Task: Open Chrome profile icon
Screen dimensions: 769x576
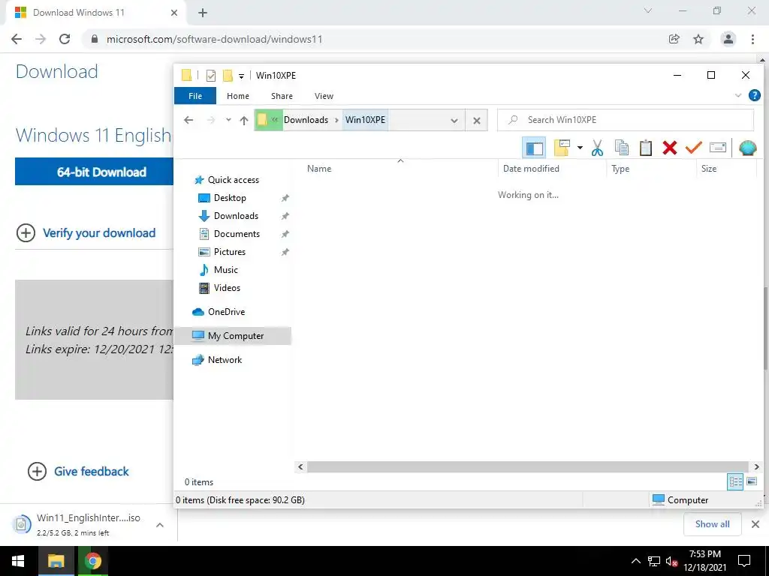Action: click(x=728, y=39)
